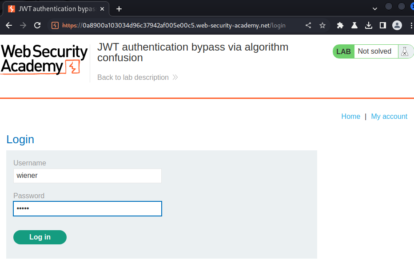Click the lab status flask icon

pyautogui.click(x=405, y=51)
